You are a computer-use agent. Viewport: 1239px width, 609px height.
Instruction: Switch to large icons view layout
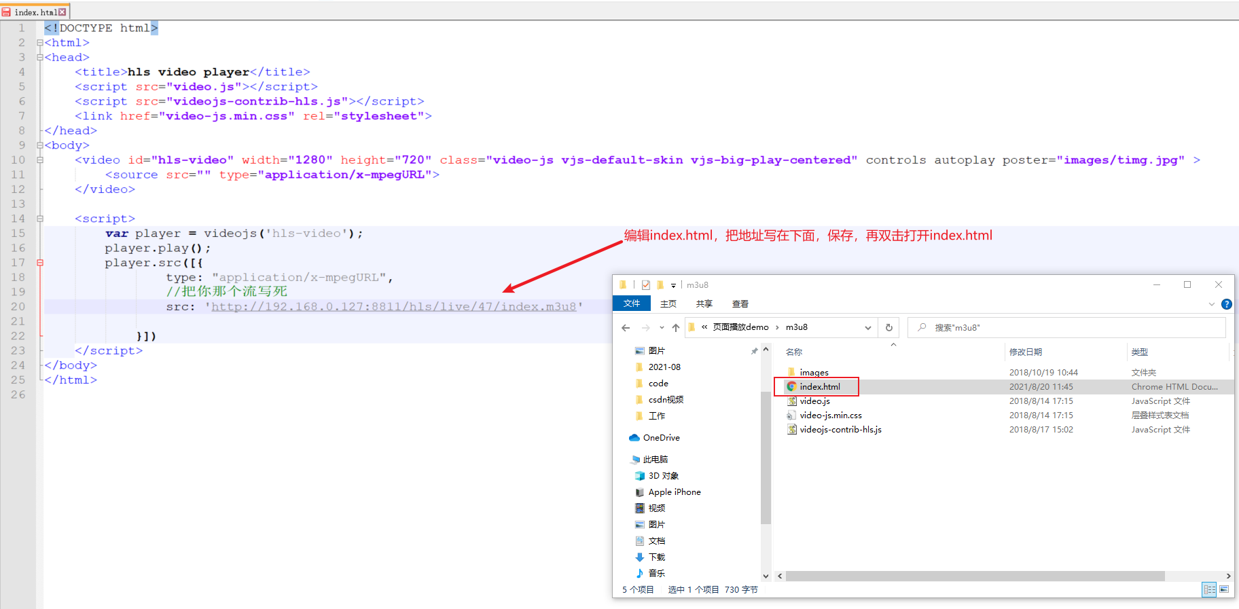(1224, 589)
